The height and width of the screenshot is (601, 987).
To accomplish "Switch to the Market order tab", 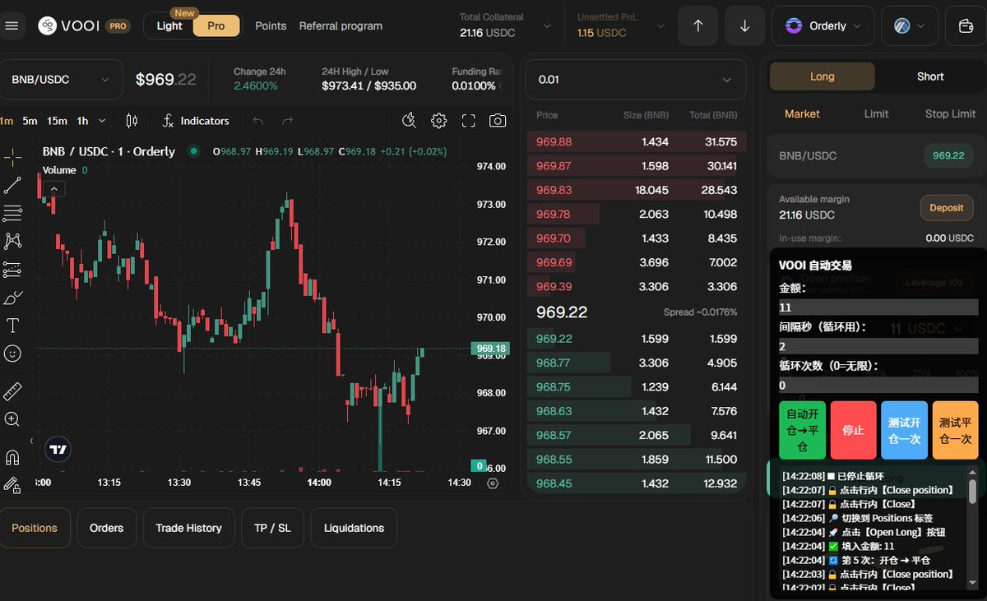I will tap(802, 113).
